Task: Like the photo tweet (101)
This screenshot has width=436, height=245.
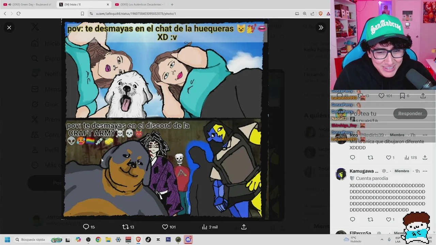Action: 169,227
